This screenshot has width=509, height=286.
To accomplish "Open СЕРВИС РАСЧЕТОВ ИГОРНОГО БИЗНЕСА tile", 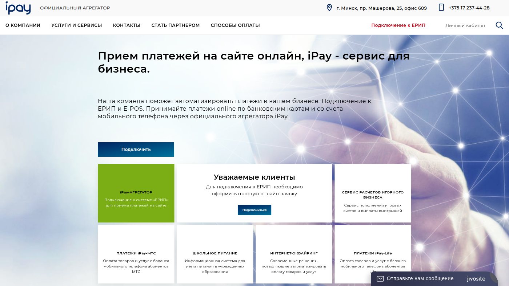I will (373, 193).
